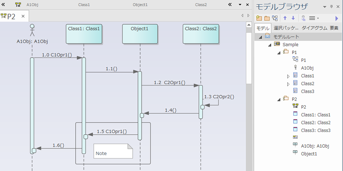Screen dimensions: 343x171
Task: Click the hand pointer icon in browser toolbar
Action: [303, 18]
